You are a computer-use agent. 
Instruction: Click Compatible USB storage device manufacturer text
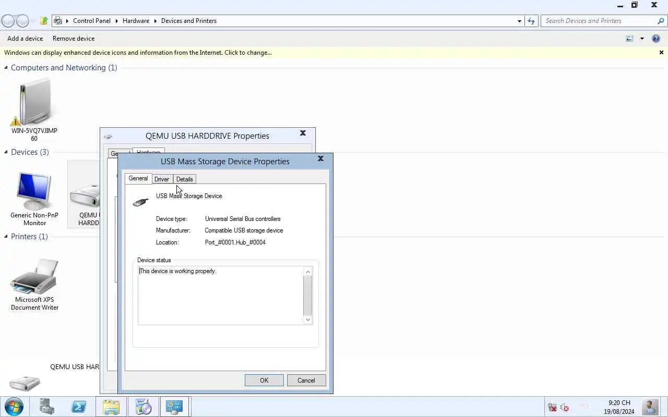(x=244, y=230)
